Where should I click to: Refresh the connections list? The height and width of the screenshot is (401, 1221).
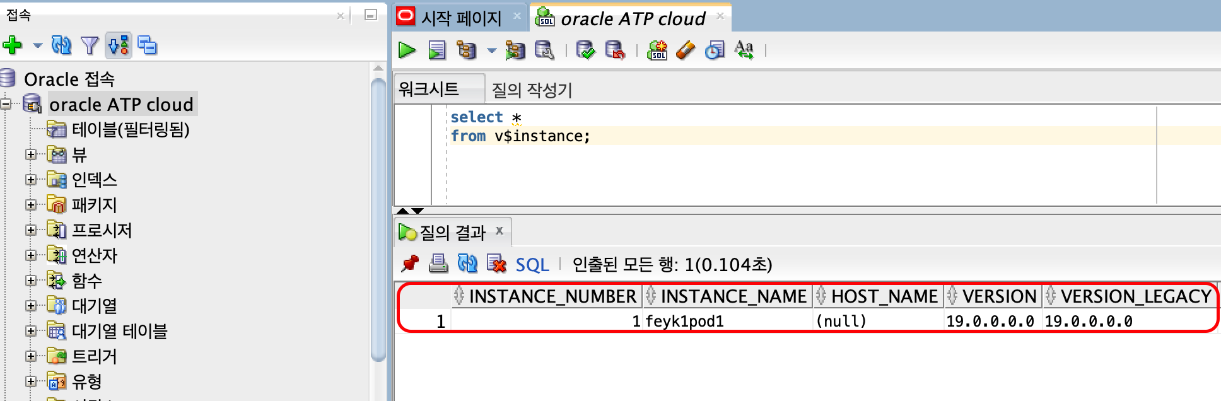[x=61, y=45]
